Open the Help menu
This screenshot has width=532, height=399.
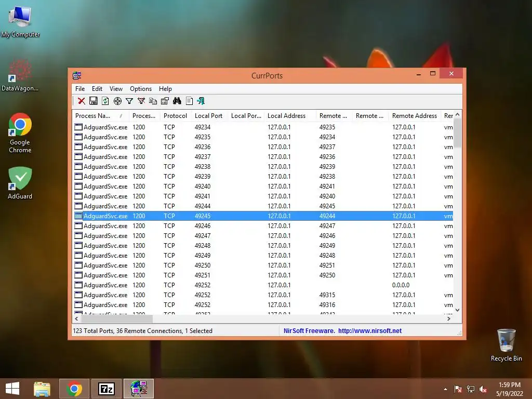pos(165,88)
